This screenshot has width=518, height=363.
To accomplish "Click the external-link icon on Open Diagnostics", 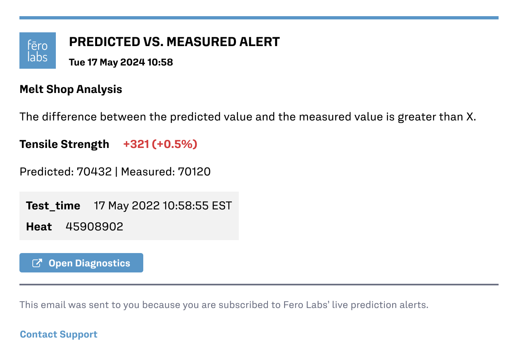I will [x=37, y=263].
